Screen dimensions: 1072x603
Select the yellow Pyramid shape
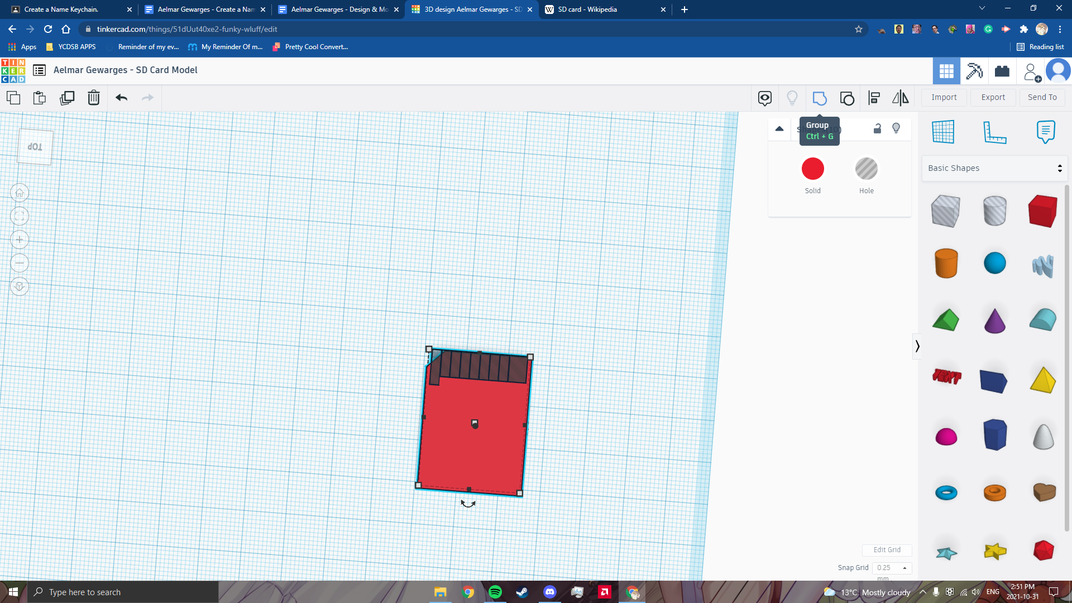(1042, 380)
